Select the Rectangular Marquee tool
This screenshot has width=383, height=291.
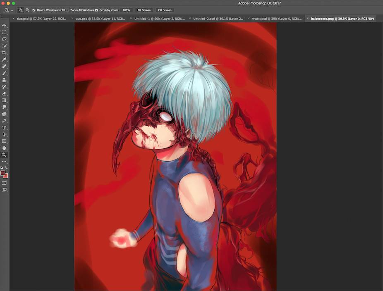(x=4, y=33)
